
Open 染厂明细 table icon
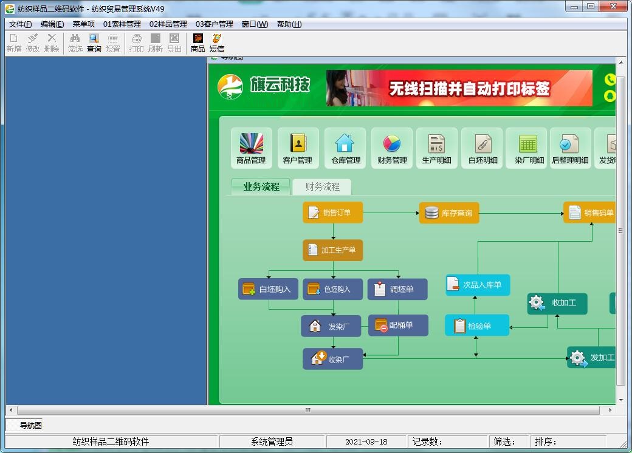point(526,148)
